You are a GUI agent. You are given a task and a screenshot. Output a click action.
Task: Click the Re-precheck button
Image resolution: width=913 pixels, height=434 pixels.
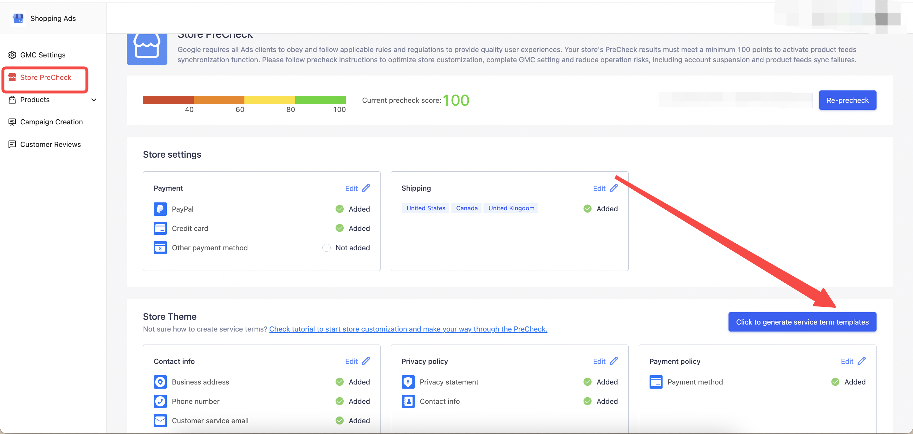847,100
